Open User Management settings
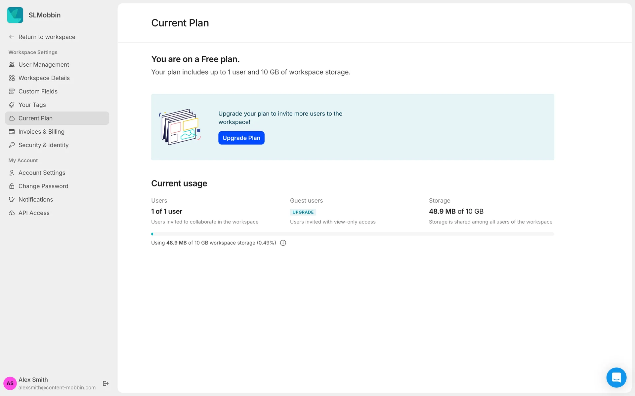Screen dimensions: 635x396 [44, 65]
